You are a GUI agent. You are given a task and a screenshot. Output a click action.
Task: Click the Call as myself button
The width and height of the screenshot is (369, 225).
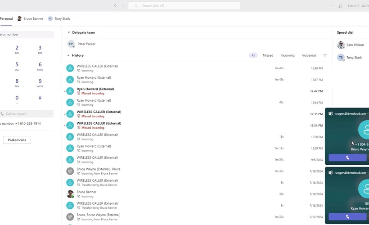[x=23, y=114]
